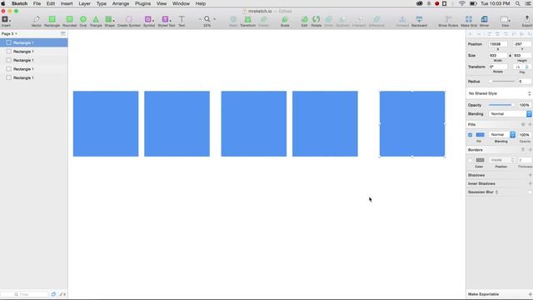Open the fill Blending Normal dropdown
The image size is (533, 300).
(x=502, y=135)
